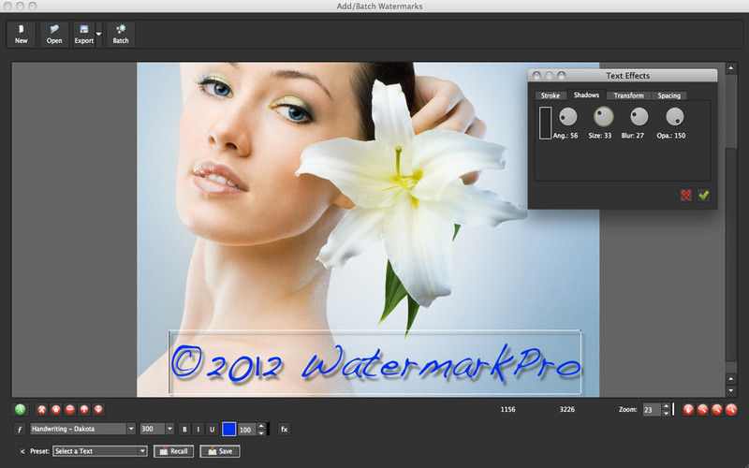Decrease text opacity value with down stepper
Viewport: 749px width, 468px height.
(261, 432)
